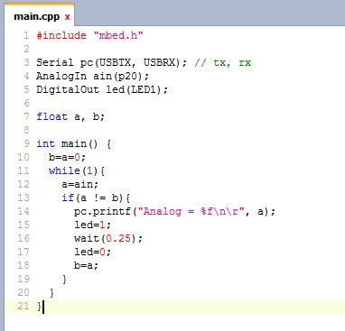Image resolution: width=345 pixels, height=331 pixels.
Task: Click the a=ain; assignment
Action: coord(80,184)
